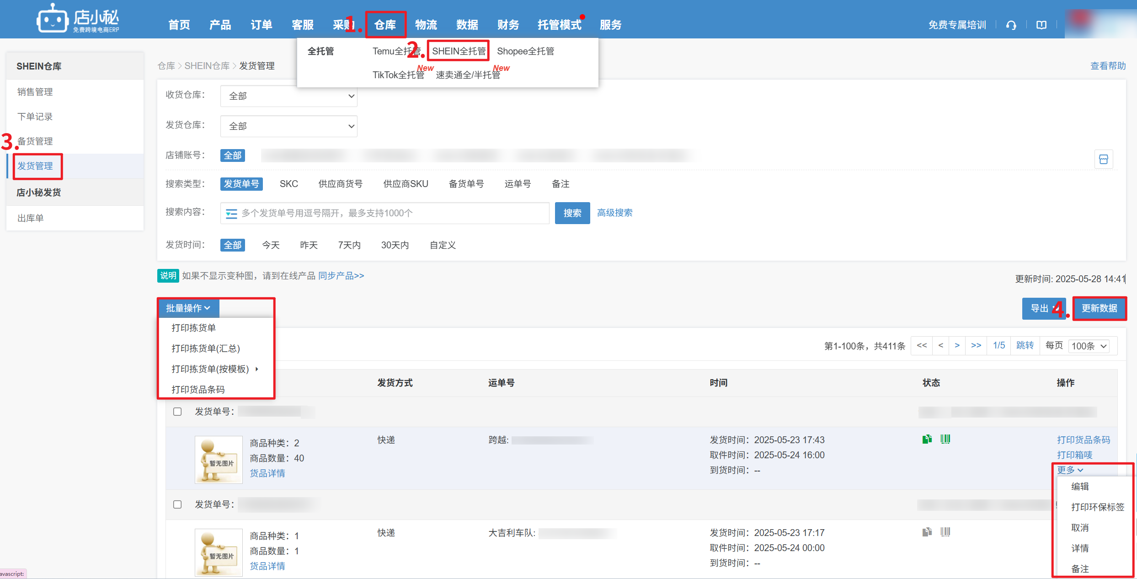Click green barcode status icon in first row
The height and width of the screenshot is (579, 1137).
tap(945, 439)
